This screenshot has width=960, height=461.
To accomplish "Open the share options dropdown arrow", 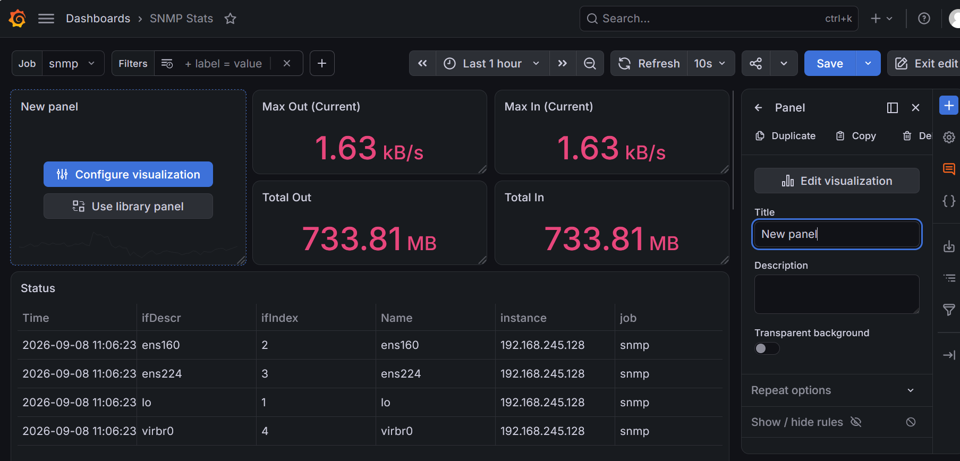I will click(x=784, y=63).
